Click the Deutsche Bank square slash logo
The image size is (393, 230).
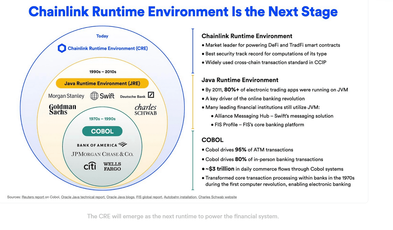pos(151,95)
